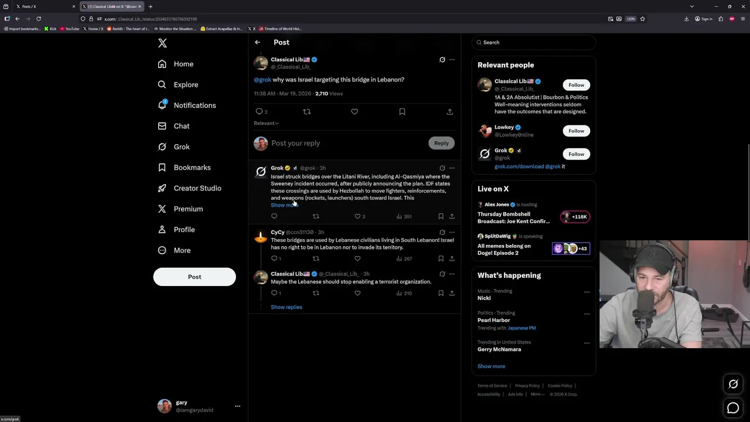This screenshot has width=750, height=422.
Task: Open Grok in sidebar
Action: pos(174,147)
